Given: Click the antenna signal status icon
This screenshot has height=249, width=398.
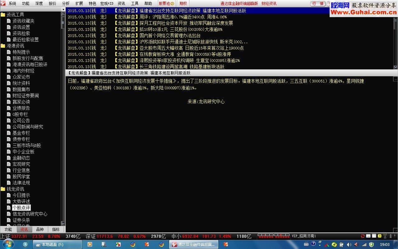Looking at the screenshot, I should click(385, 236).
